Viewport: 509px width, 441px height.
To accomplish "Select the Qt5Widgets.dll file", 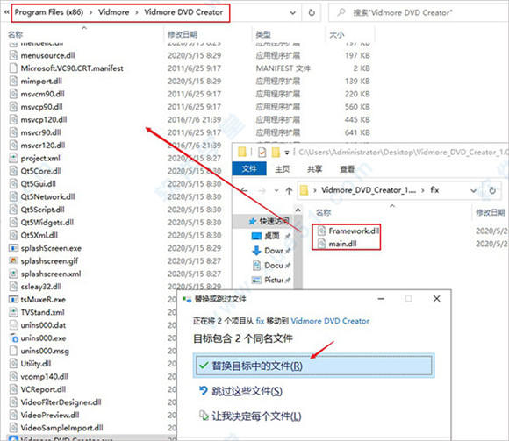I will tap(47, 223).
